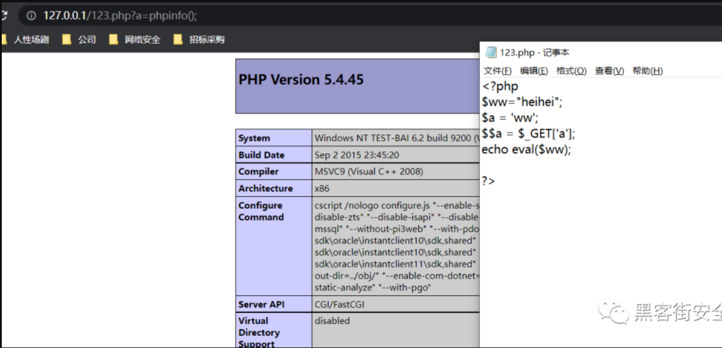The image size is (722, 348).
Task: Open the 网络安全 bookmark folder
Action: [x=135, y=40]
